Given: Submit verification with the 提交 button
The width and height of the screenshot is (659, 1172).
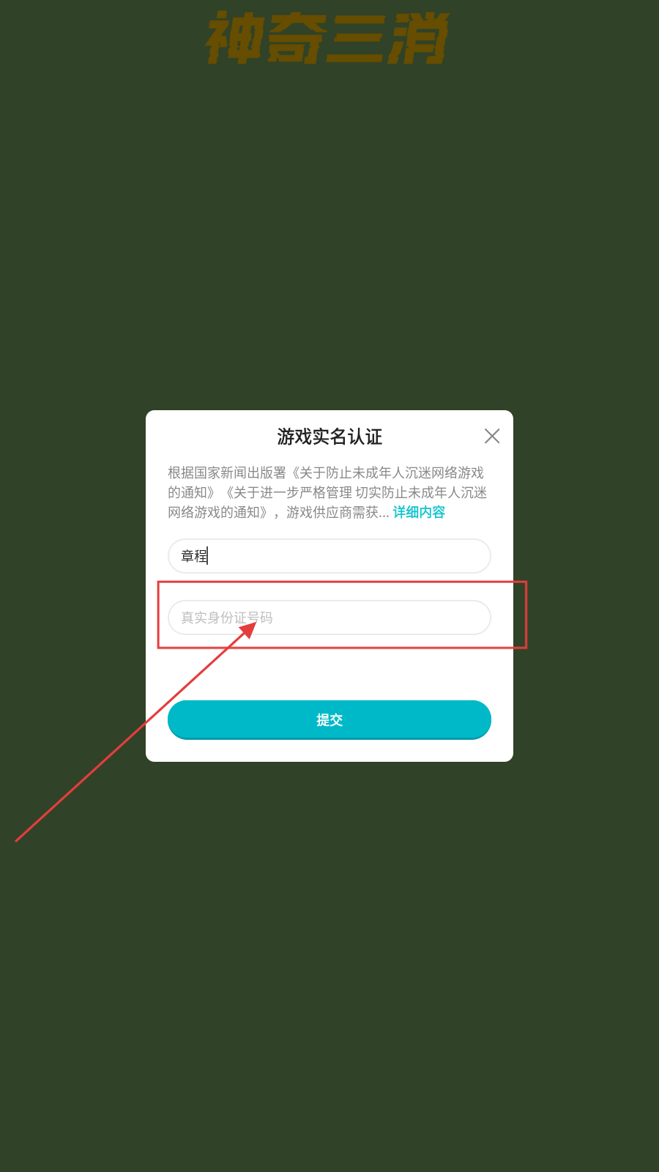Looking at the screenshot, I should point(329,720).
